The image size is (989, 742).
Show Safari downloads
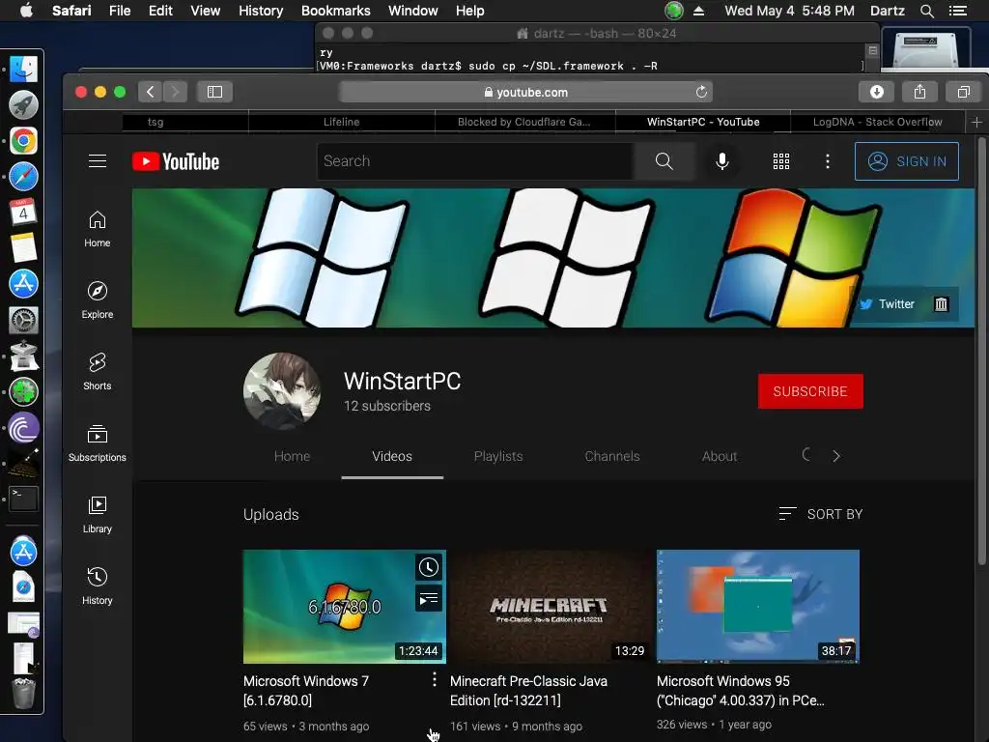click(x=877, y=92)
